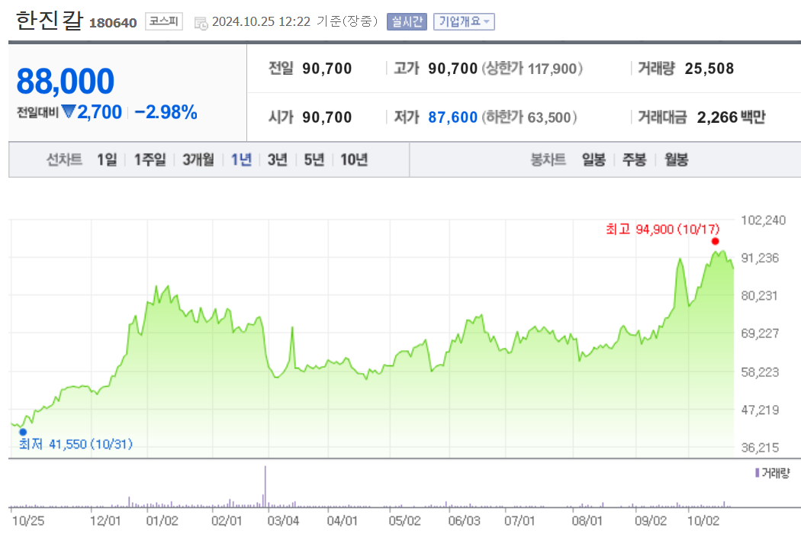Viewport: 801px width, 534px height.
Task: Select the 10년 line chart tab
Action: [354, 160]
